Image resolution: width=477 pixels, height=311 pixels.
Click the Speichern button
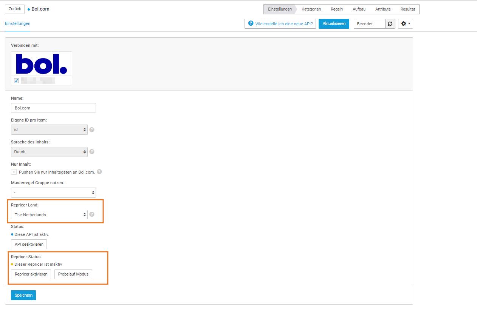pos(23,295)
